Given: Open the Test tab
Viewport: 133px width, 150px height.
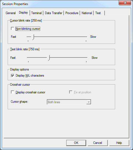Looking at the screenshot, I should pyautogui.click(x=99, y=13).
